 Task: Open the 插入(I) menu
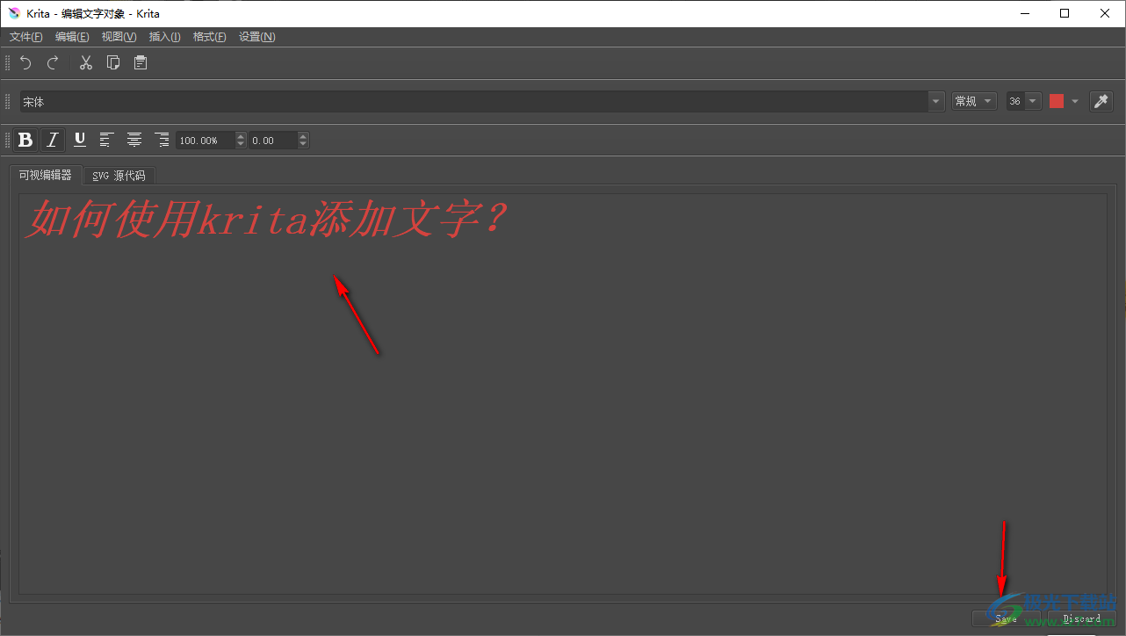(165, 37)
